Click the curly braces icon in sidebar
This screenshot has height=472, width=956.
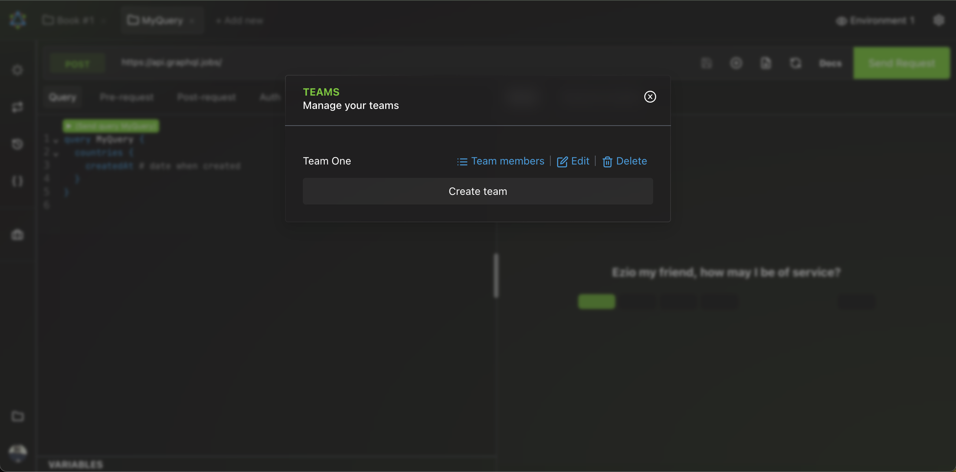pyautogui.click(x=17, y=181)
